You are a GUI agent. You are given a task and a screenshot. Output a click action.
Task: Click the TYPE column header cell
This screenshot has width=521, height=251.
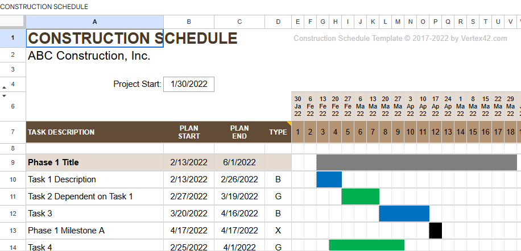click(278, 132)
